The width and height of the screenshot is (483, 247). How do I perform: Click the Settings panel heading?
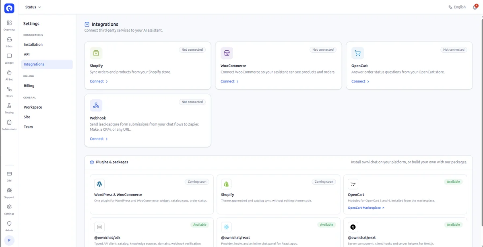coord(31,24)
